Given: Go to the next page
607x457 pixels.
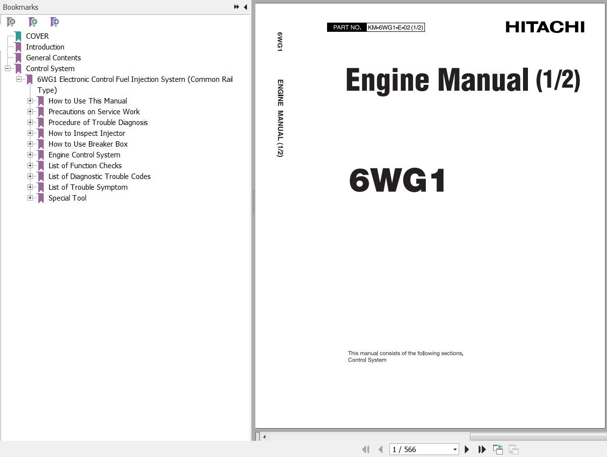Looking at the screenshot, I should click(x=467, y=449).
